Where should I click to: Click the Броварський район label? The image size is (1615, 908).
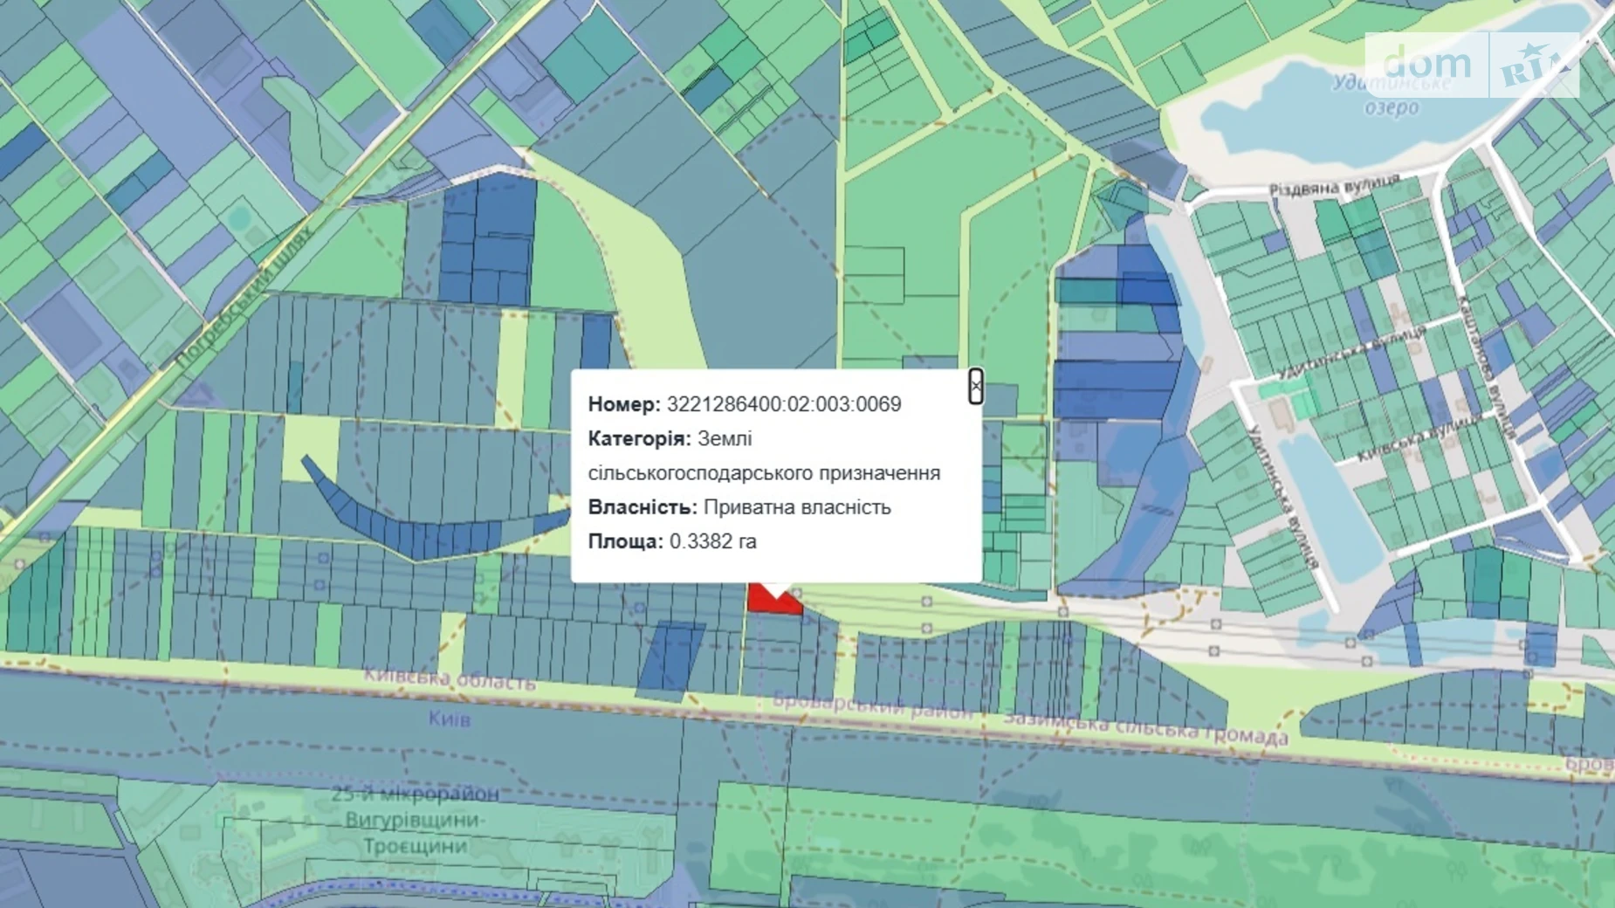[x=872, y=706]
